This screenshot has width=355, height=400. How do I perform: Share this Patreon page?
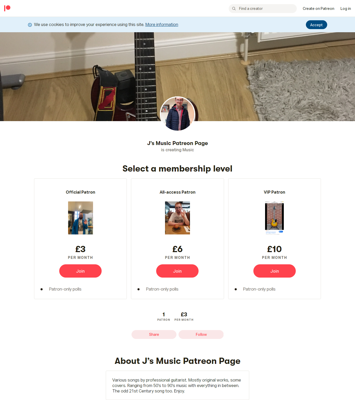coord(154,335)
